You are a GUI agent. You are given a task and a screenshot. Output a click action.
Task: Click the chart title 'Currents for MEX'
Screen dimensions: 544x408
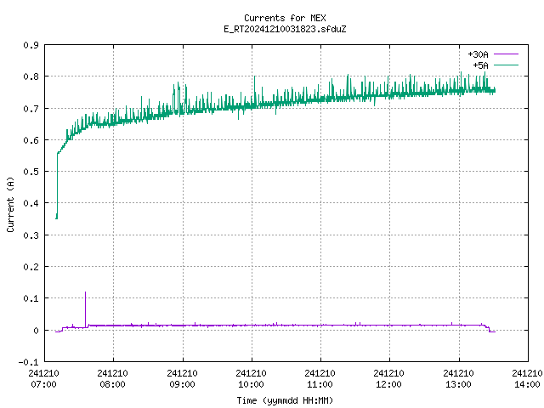(285, 18)
